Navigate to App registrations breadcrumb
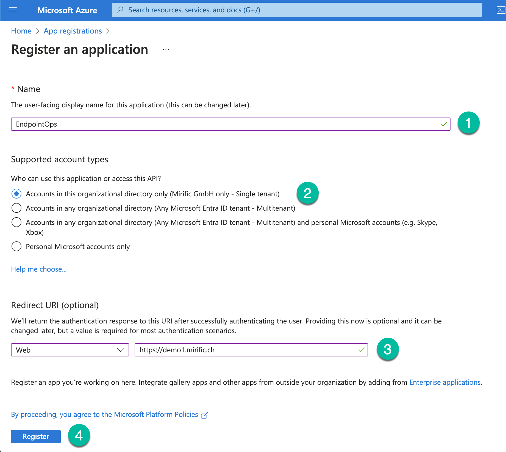Viewport: 506px width, 452px height. pos(73,31)
